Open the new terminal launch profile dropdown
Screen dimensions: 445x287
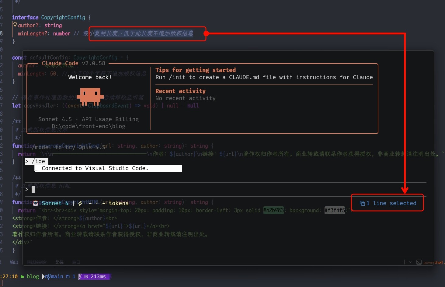[x=411, y=262]
